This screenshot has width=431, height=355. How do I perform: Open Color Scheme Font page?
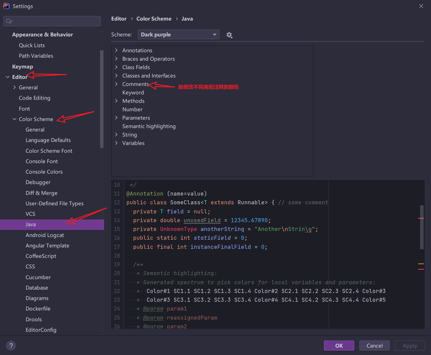pyautogui.click(x=49, y=151)
